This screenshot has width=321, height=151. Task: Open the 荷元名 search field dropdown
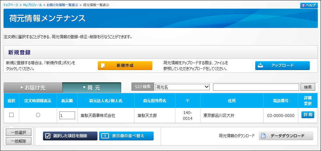coord(182,87)
